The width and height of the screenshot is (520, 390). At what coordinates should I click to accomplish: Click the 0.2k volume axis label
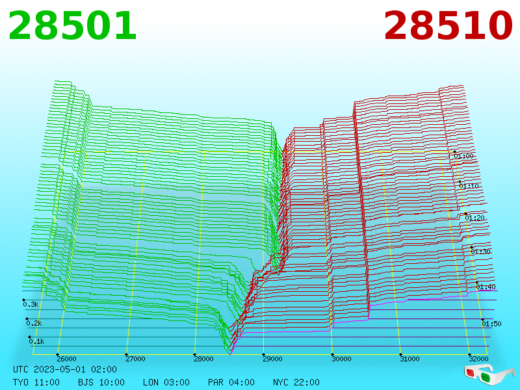coord(34,323)
